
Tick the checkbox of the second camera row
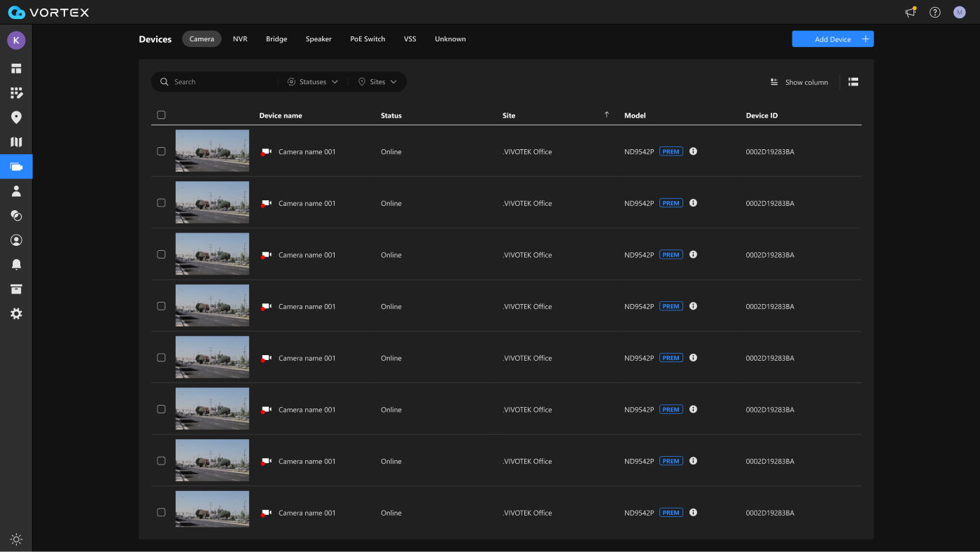[x=161, y=203]
